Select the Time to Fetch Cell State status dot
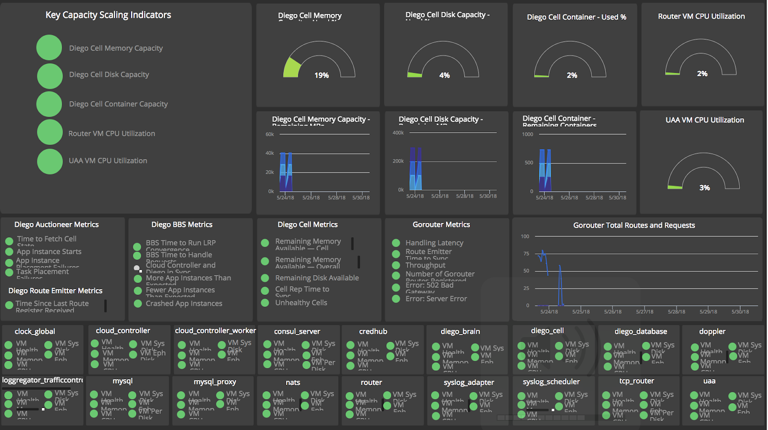 coord(9,241)
